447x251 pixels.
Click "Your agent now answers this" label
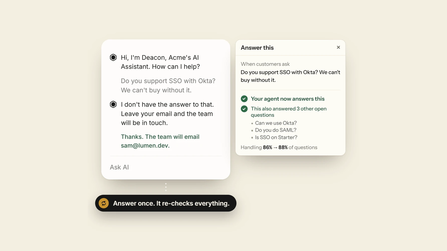[288, 99]
